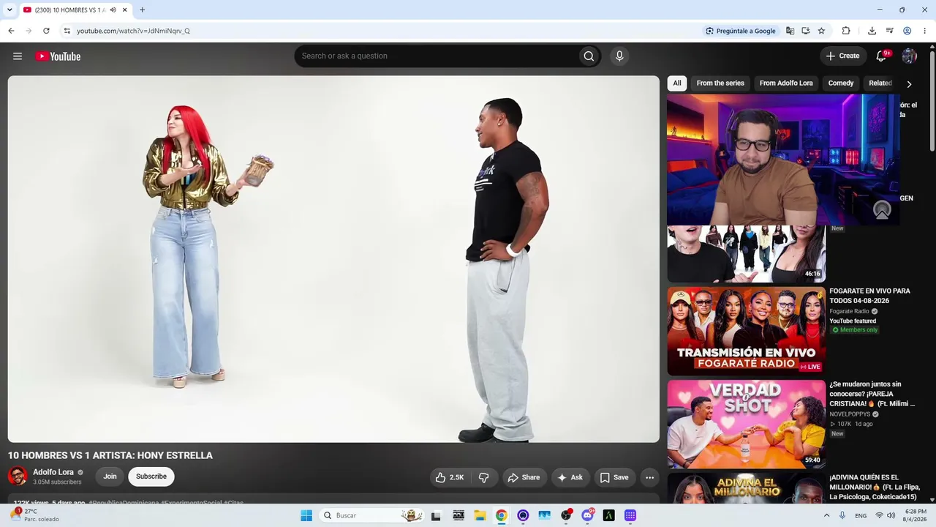The height and width of the screenshot is (527, 936).
Task: Dislike the video with thumbs down
Action: click(484, 477)
